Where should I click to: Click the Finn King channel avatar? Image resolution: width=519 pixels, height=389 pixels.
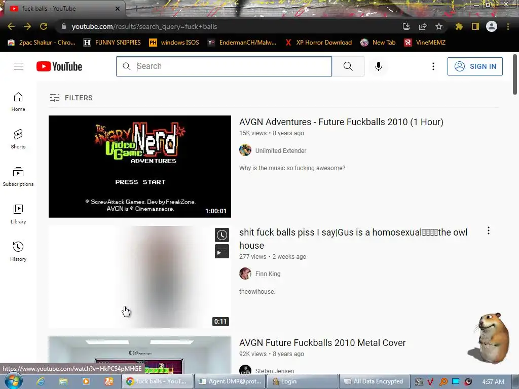(x=245, y=274)
